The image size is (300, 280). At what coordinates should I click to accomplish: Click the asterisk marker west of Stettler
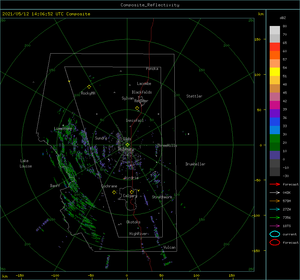click(158, 114)
